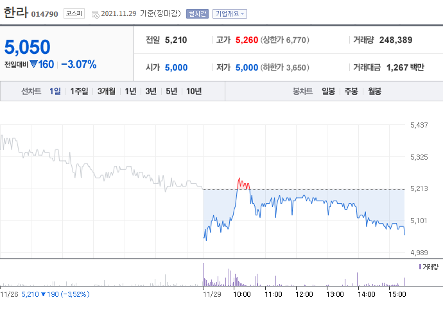Screen dimensions: 443x309
Task: Click the 봉차트 label
Action: coord(302,91)
